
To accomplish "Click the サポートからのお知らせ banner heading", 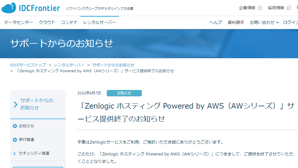I will 62,43.
